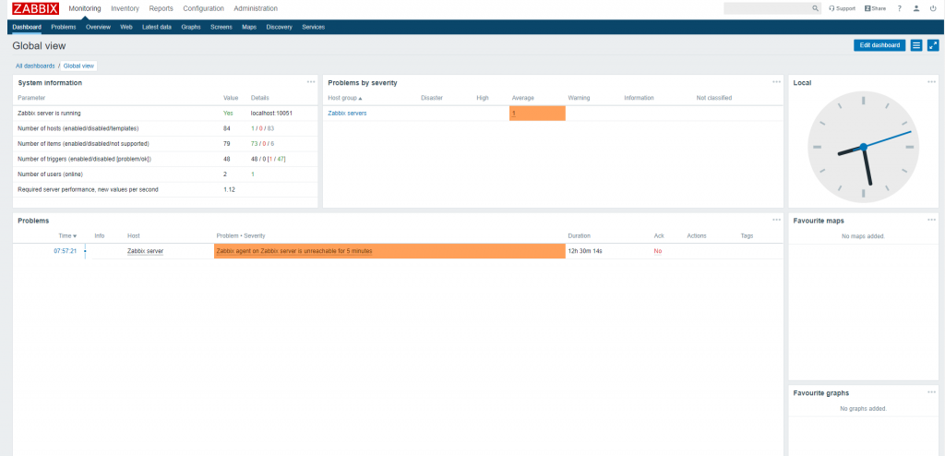The width and height of the screenshot is (945, 456).
Task: Open help via question mark icon
Action: [899, 8]
